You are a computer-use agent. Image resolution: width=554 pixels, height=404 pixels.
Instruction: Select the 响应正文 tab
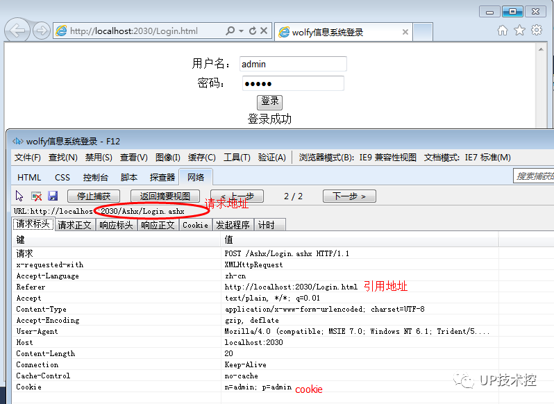click(158, 225)
